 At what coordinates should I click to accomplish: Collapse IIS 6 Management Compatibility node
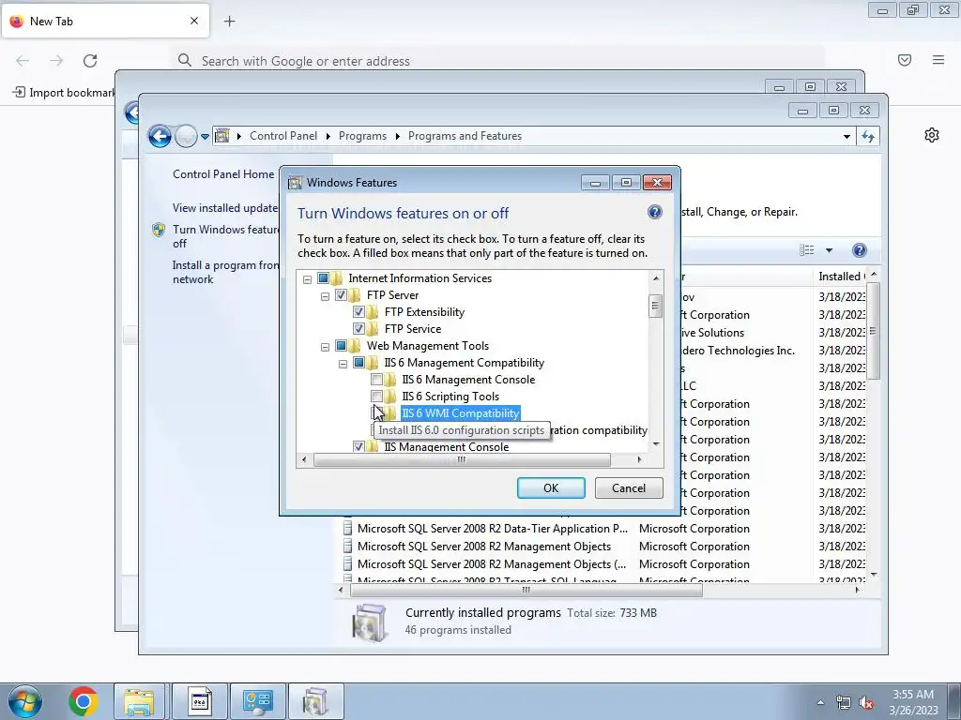343,365
